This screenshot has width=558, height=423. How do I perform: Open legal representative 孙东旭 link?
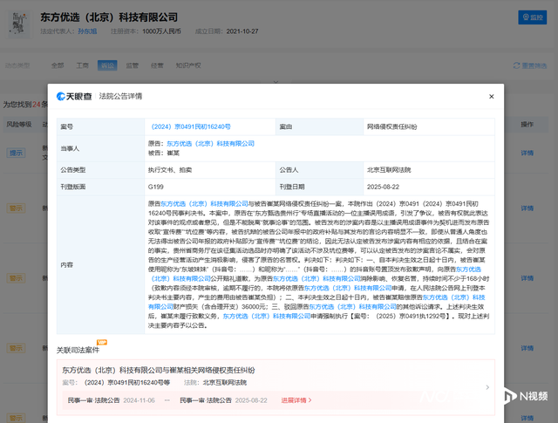87,31
